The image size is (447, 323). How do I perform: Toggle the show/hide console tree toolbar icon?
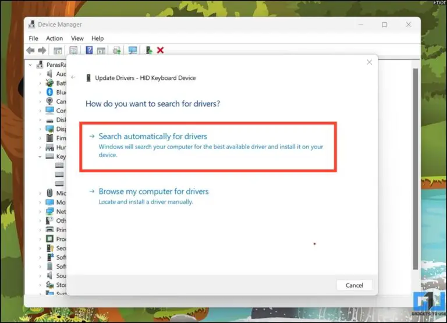(58, 51)
